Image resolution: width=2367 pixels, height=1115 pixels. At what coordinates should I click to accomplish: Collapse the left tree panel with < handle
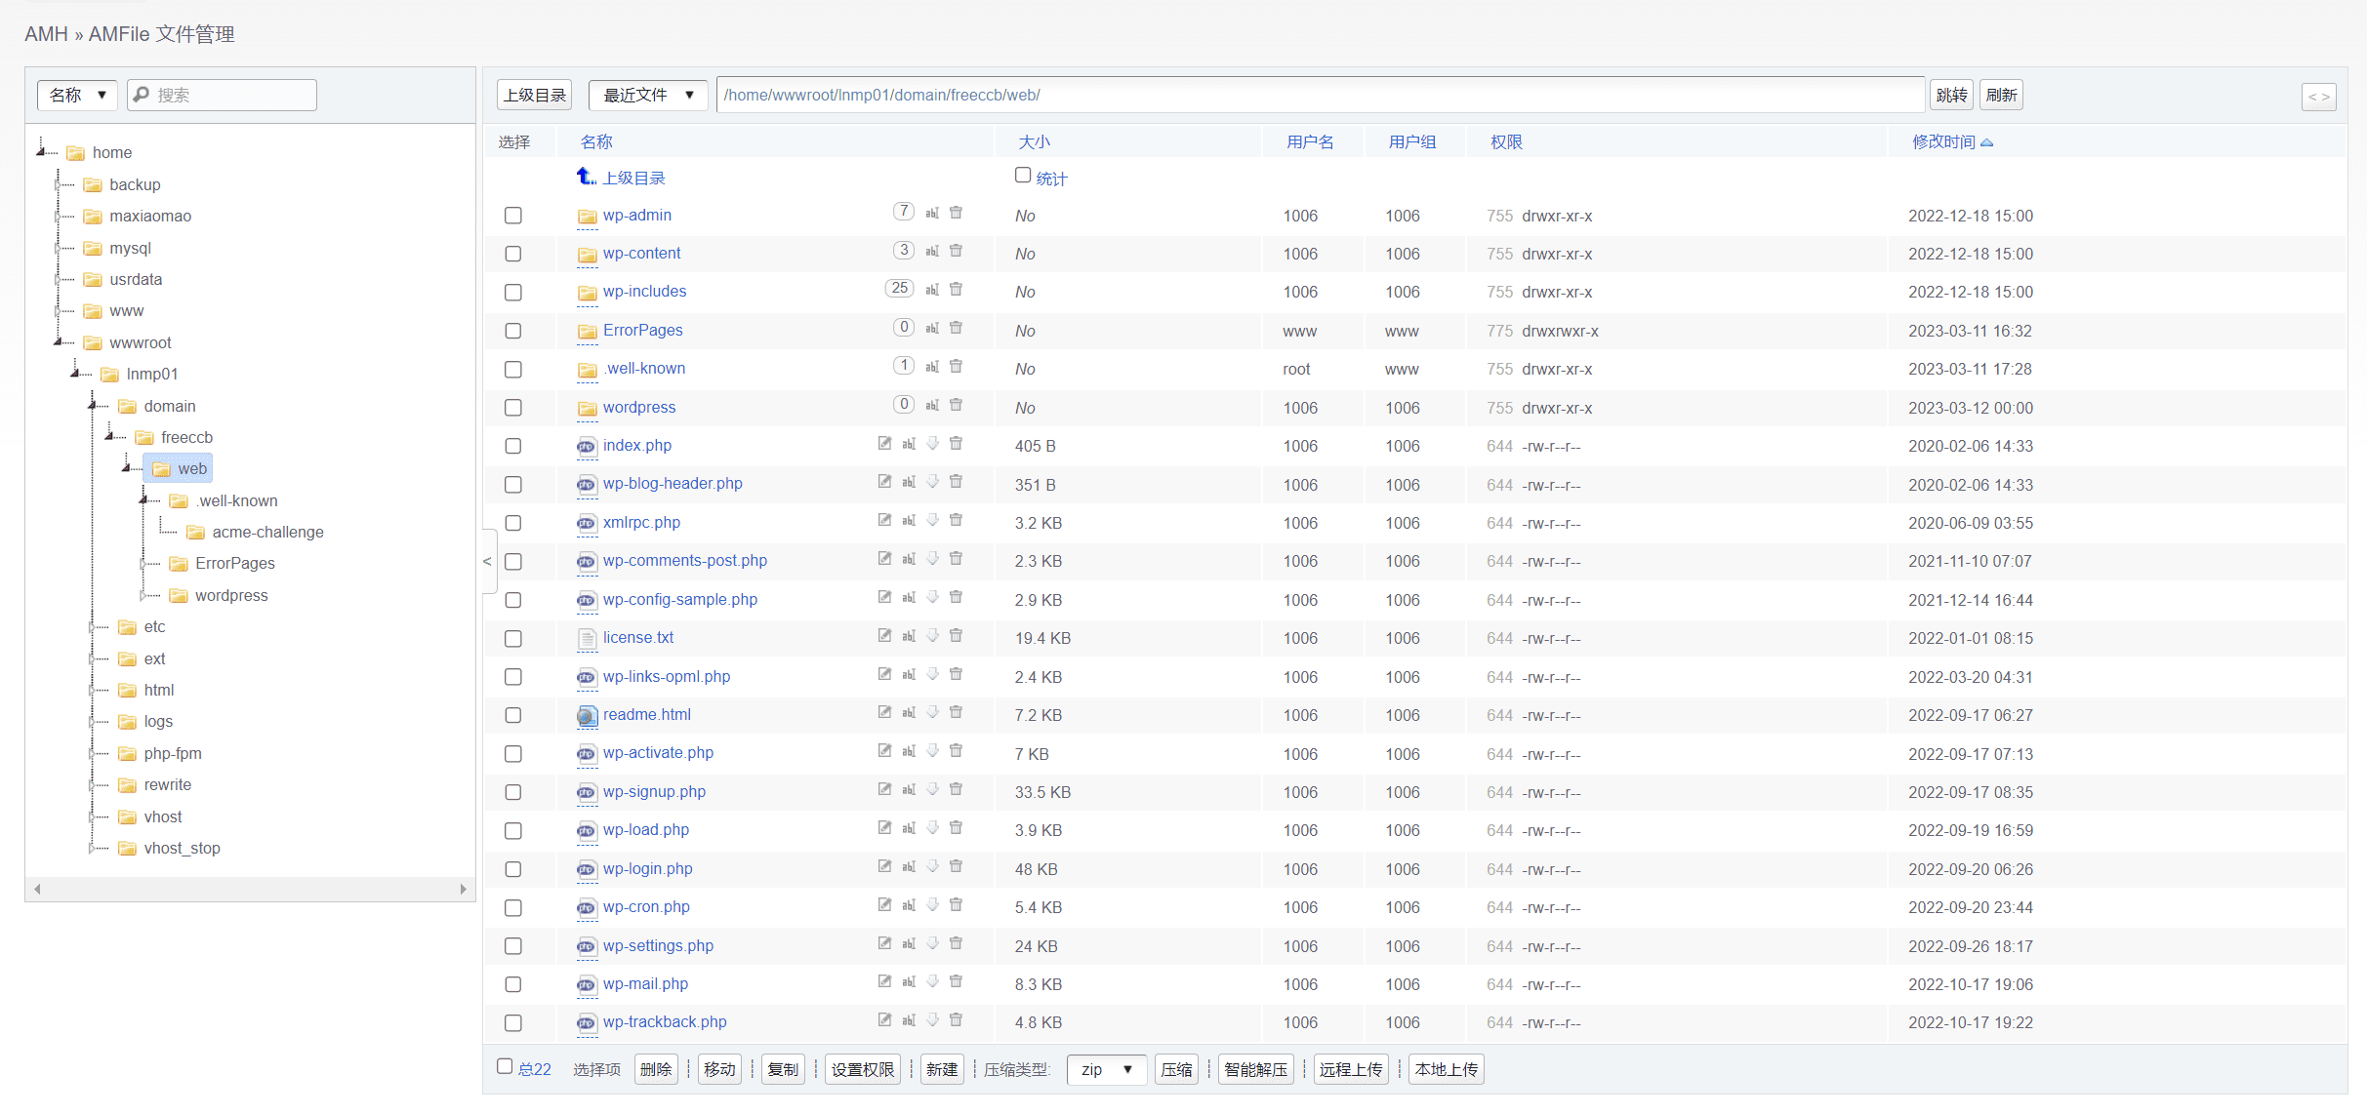tap(488, 561)
